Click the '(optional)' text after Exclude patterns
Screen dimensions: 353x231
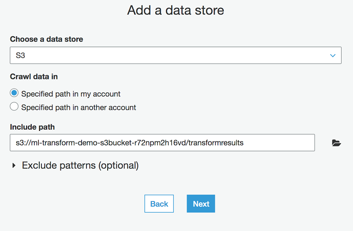[118, 166]
